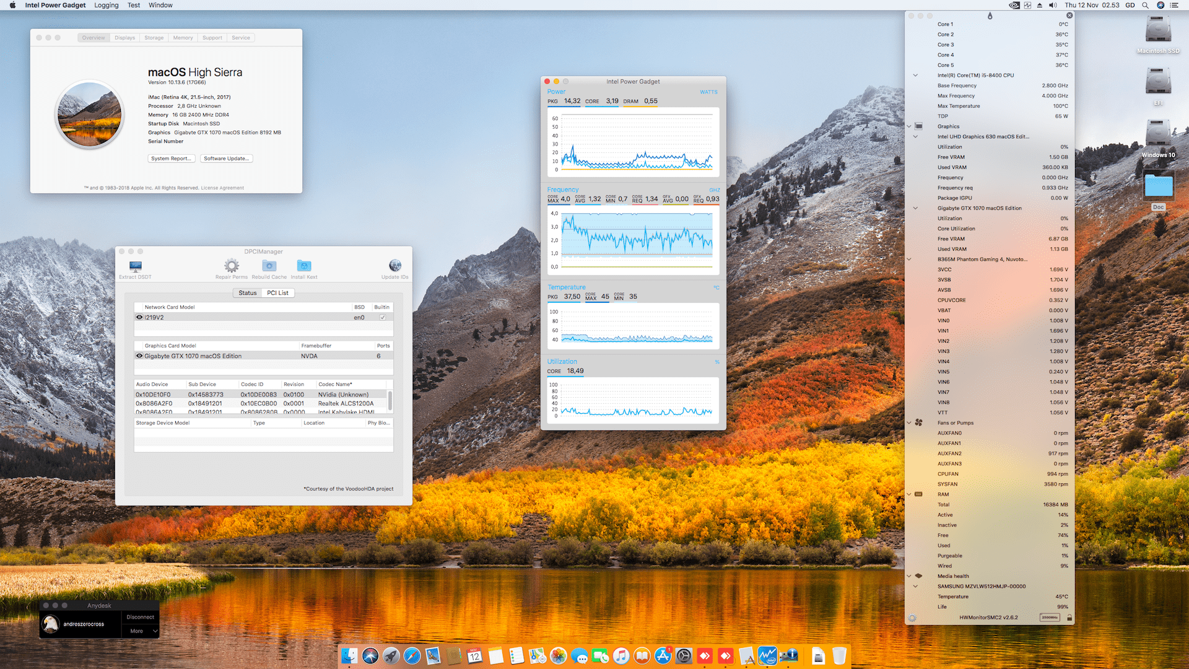Select Update IDs in DPCIManager
The width and height of the screenshot is (1189, 669).
(x=394, y=266)
